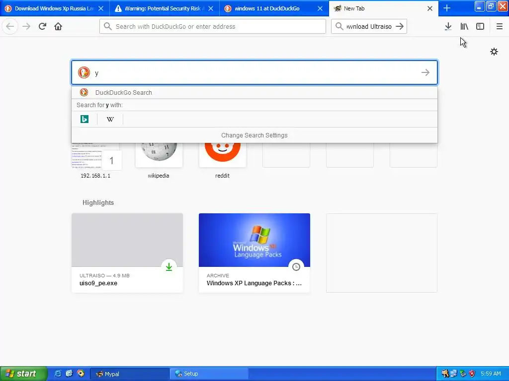Click the browser forward arrow button
This screenshot has height=381, width=509.
[x=26, y=26]
